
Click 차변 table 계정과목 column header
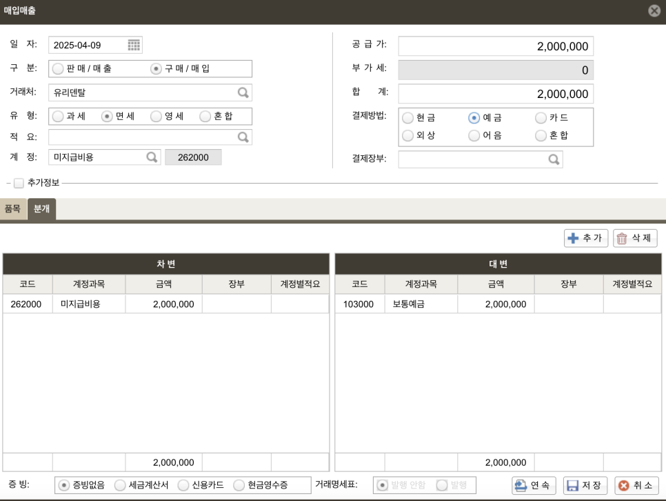(x=89, y=284)
